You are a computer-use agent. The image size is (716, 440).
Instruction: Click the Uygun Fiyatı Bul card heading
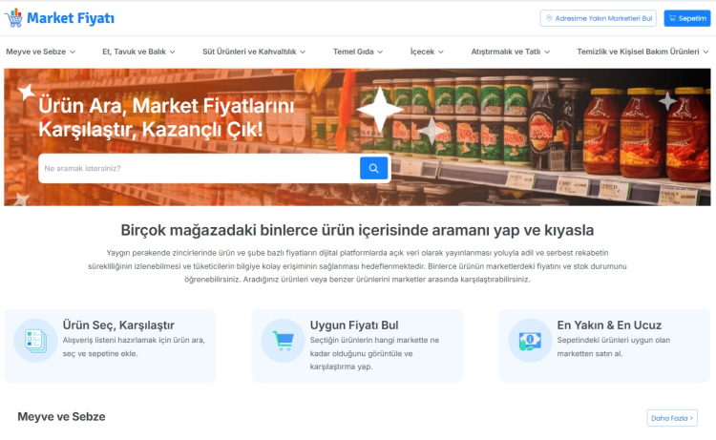(352, 325)
